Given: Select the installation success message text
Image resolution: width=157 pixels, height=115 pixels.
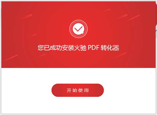Looking at the screenshot, I should (x=78, y=48).
